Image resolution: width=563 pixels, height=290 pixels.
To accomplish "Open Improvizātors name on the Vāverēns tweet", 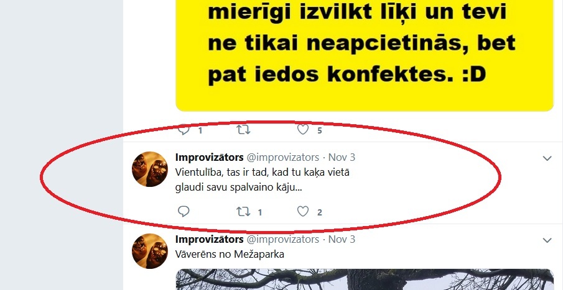I will [x=209, y=239].
